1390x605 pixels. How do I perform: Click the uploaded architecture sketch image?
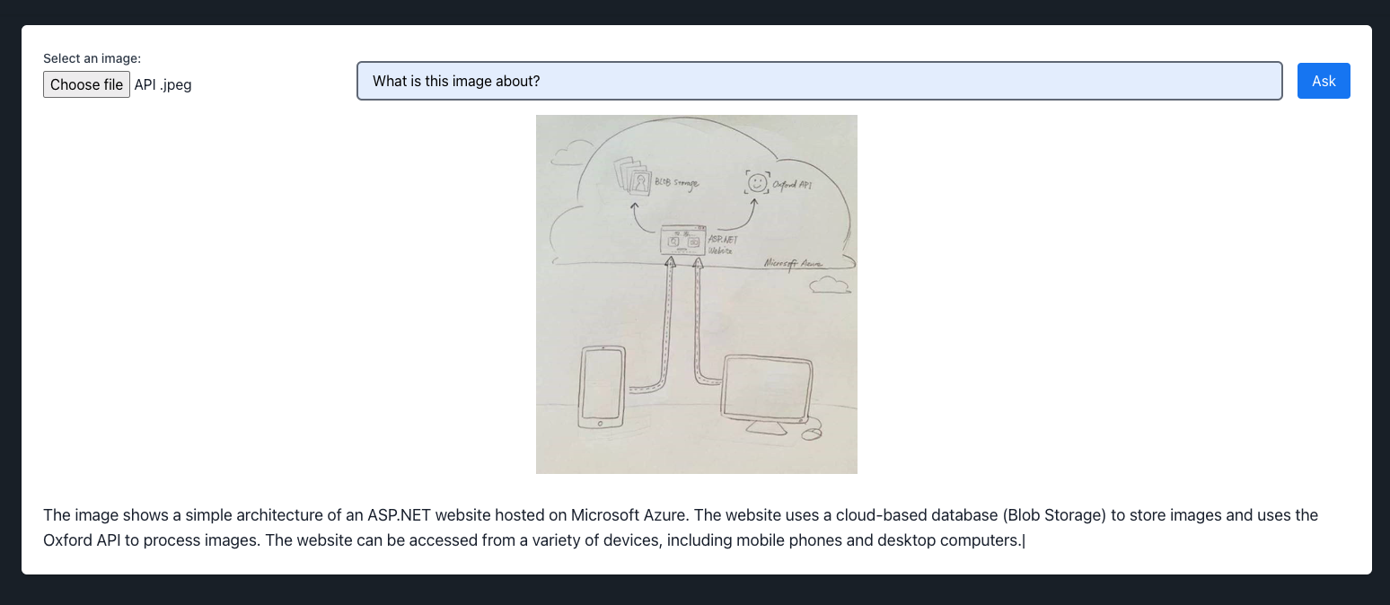[697, 294]
